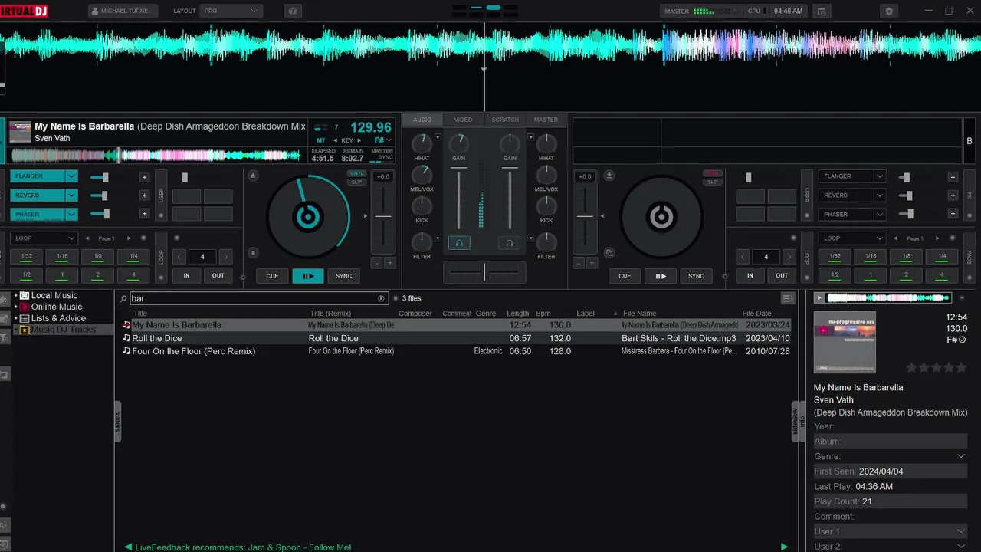This screenshot has width=981, height=552.
Task: Switch to AUDIO mixer tab
Action: (422, 120)
